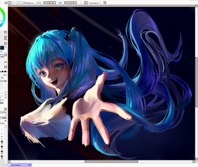Click the Undo arrow in the toolbar
Screen dimensions: 198x167
[9, 3]
